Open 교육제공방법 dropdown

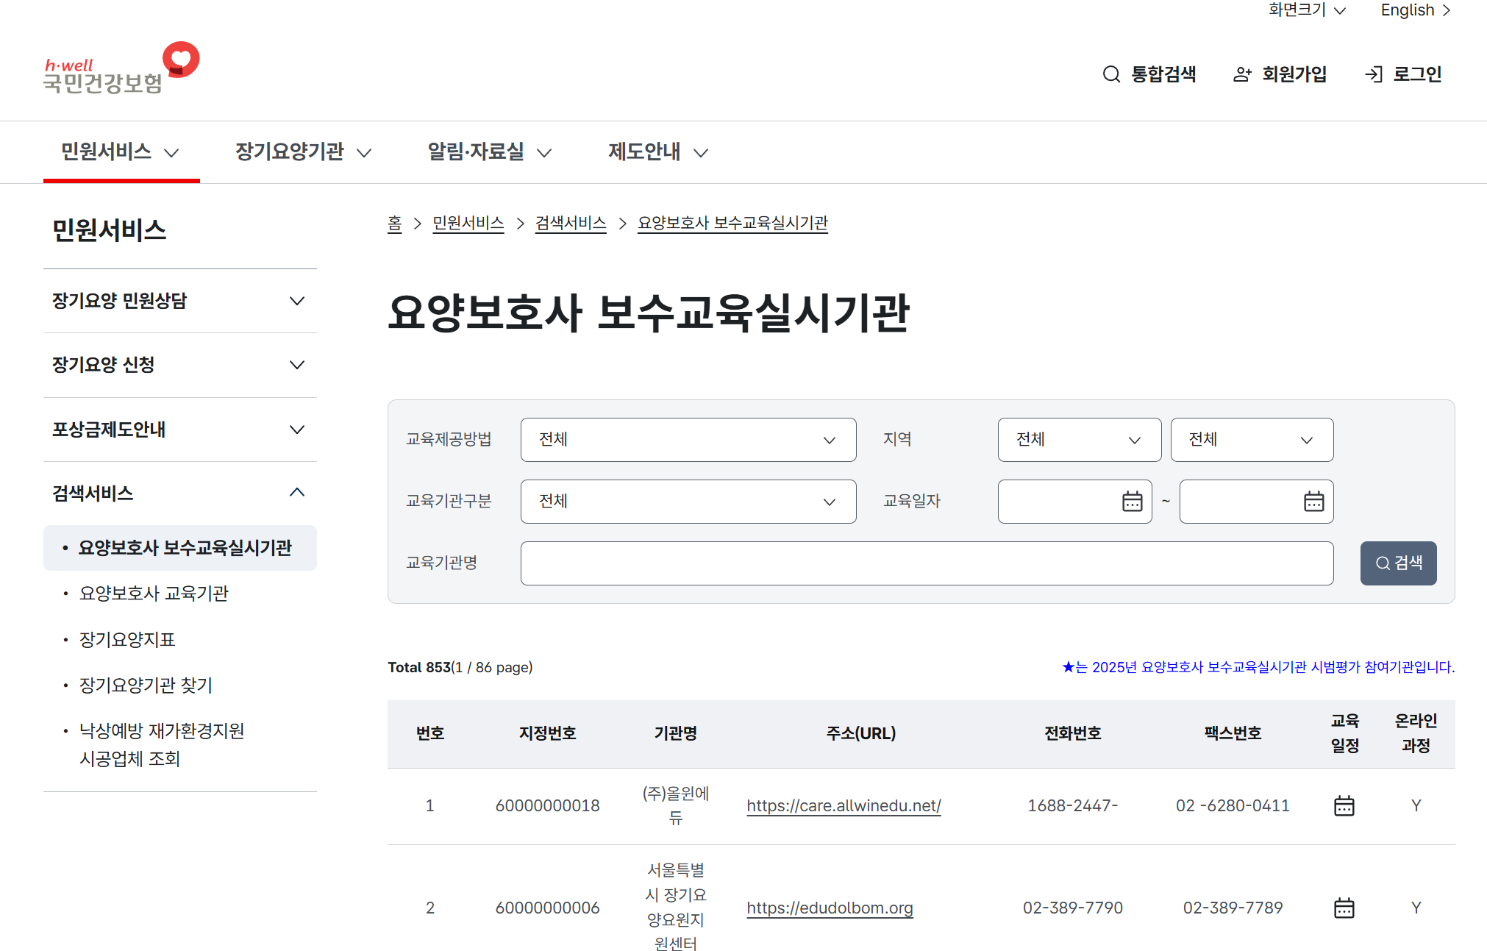click(688, 440)
